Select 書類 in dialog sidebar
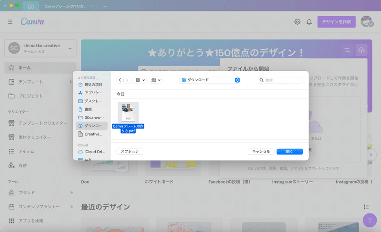 tap(91, 109)
